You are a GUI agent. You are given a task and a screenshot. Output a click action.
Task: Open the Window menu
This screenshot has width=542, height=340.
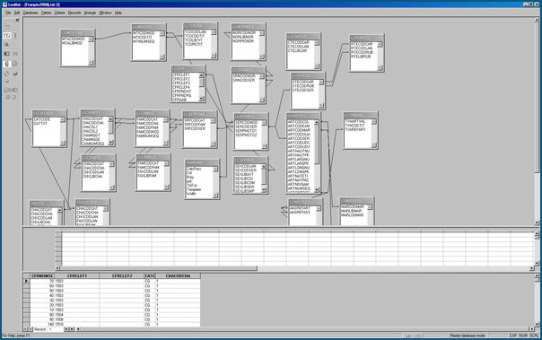point(105,13)
